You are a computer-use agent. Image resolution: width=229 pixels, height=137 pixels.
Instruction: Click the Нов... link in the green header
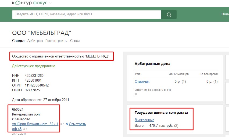(x=225, y=14)
